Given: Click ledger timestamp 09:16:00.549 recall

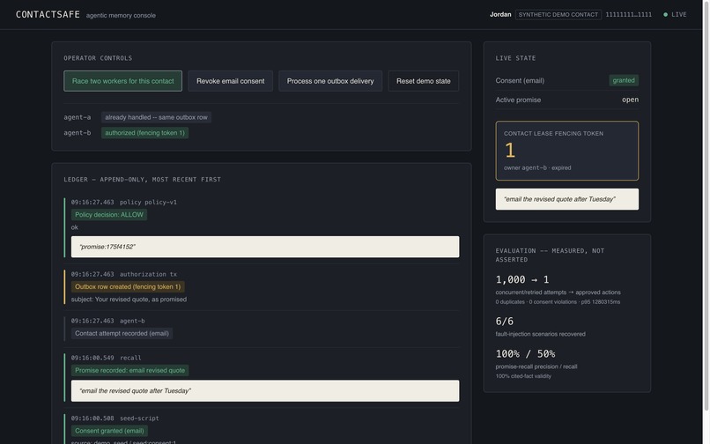Looking at the screenshot, I should 106,358.
